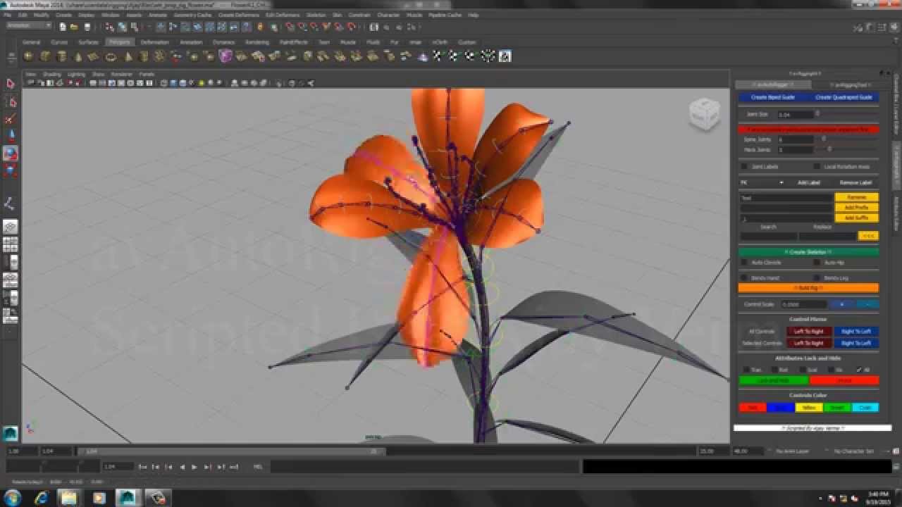Click the yellow Rename button
Screen dimensions: 902x507
point(856,197)
